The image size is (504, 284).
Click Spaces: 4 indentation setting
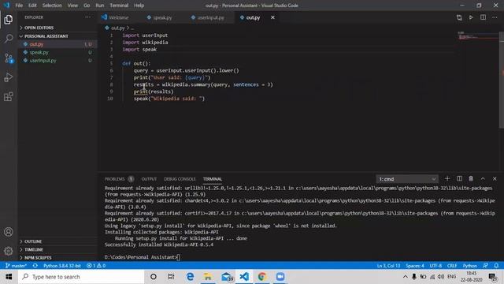415,266
